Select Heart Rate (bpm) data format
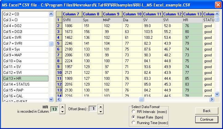The image size is (223, 129). (x=133, y=117)
